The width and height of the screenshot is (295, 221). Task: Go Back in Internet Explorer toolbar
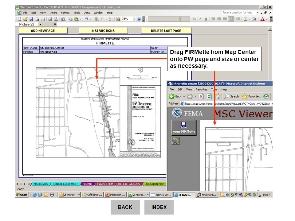tap(175, 96)
